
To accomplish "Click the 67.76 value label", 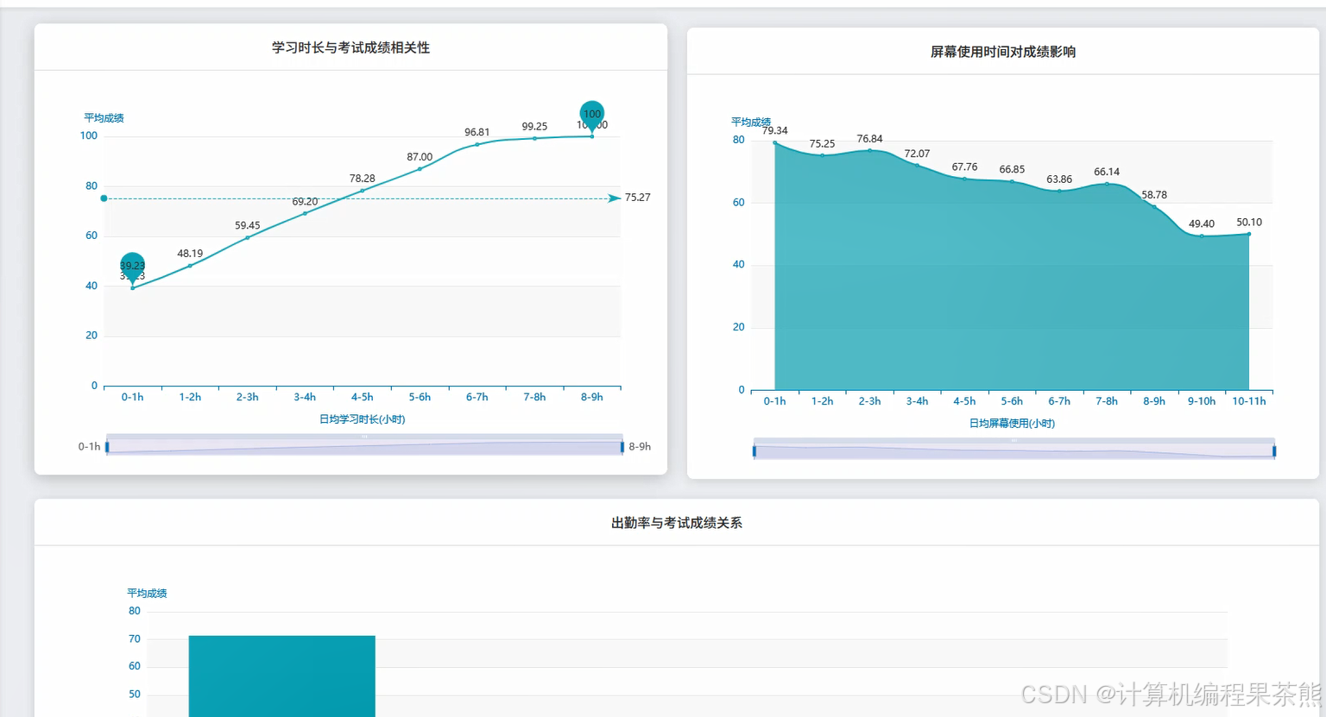I will [965, 167].
